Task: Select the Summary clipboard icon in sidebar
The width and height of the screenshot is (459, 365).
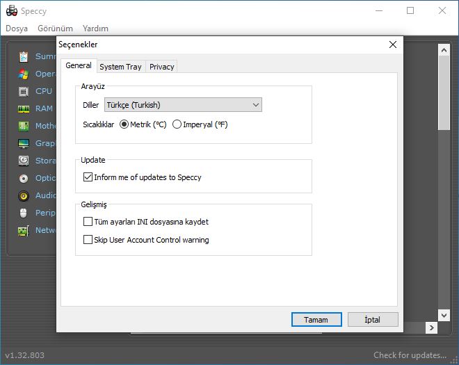Action: 24,56
